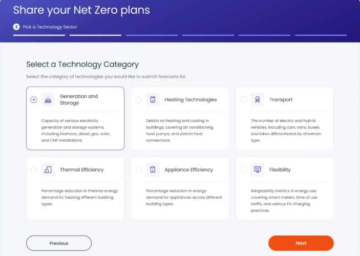Click the Heating Technologies icon
Viewport: 360px width, 256px height.
(153, 100)
